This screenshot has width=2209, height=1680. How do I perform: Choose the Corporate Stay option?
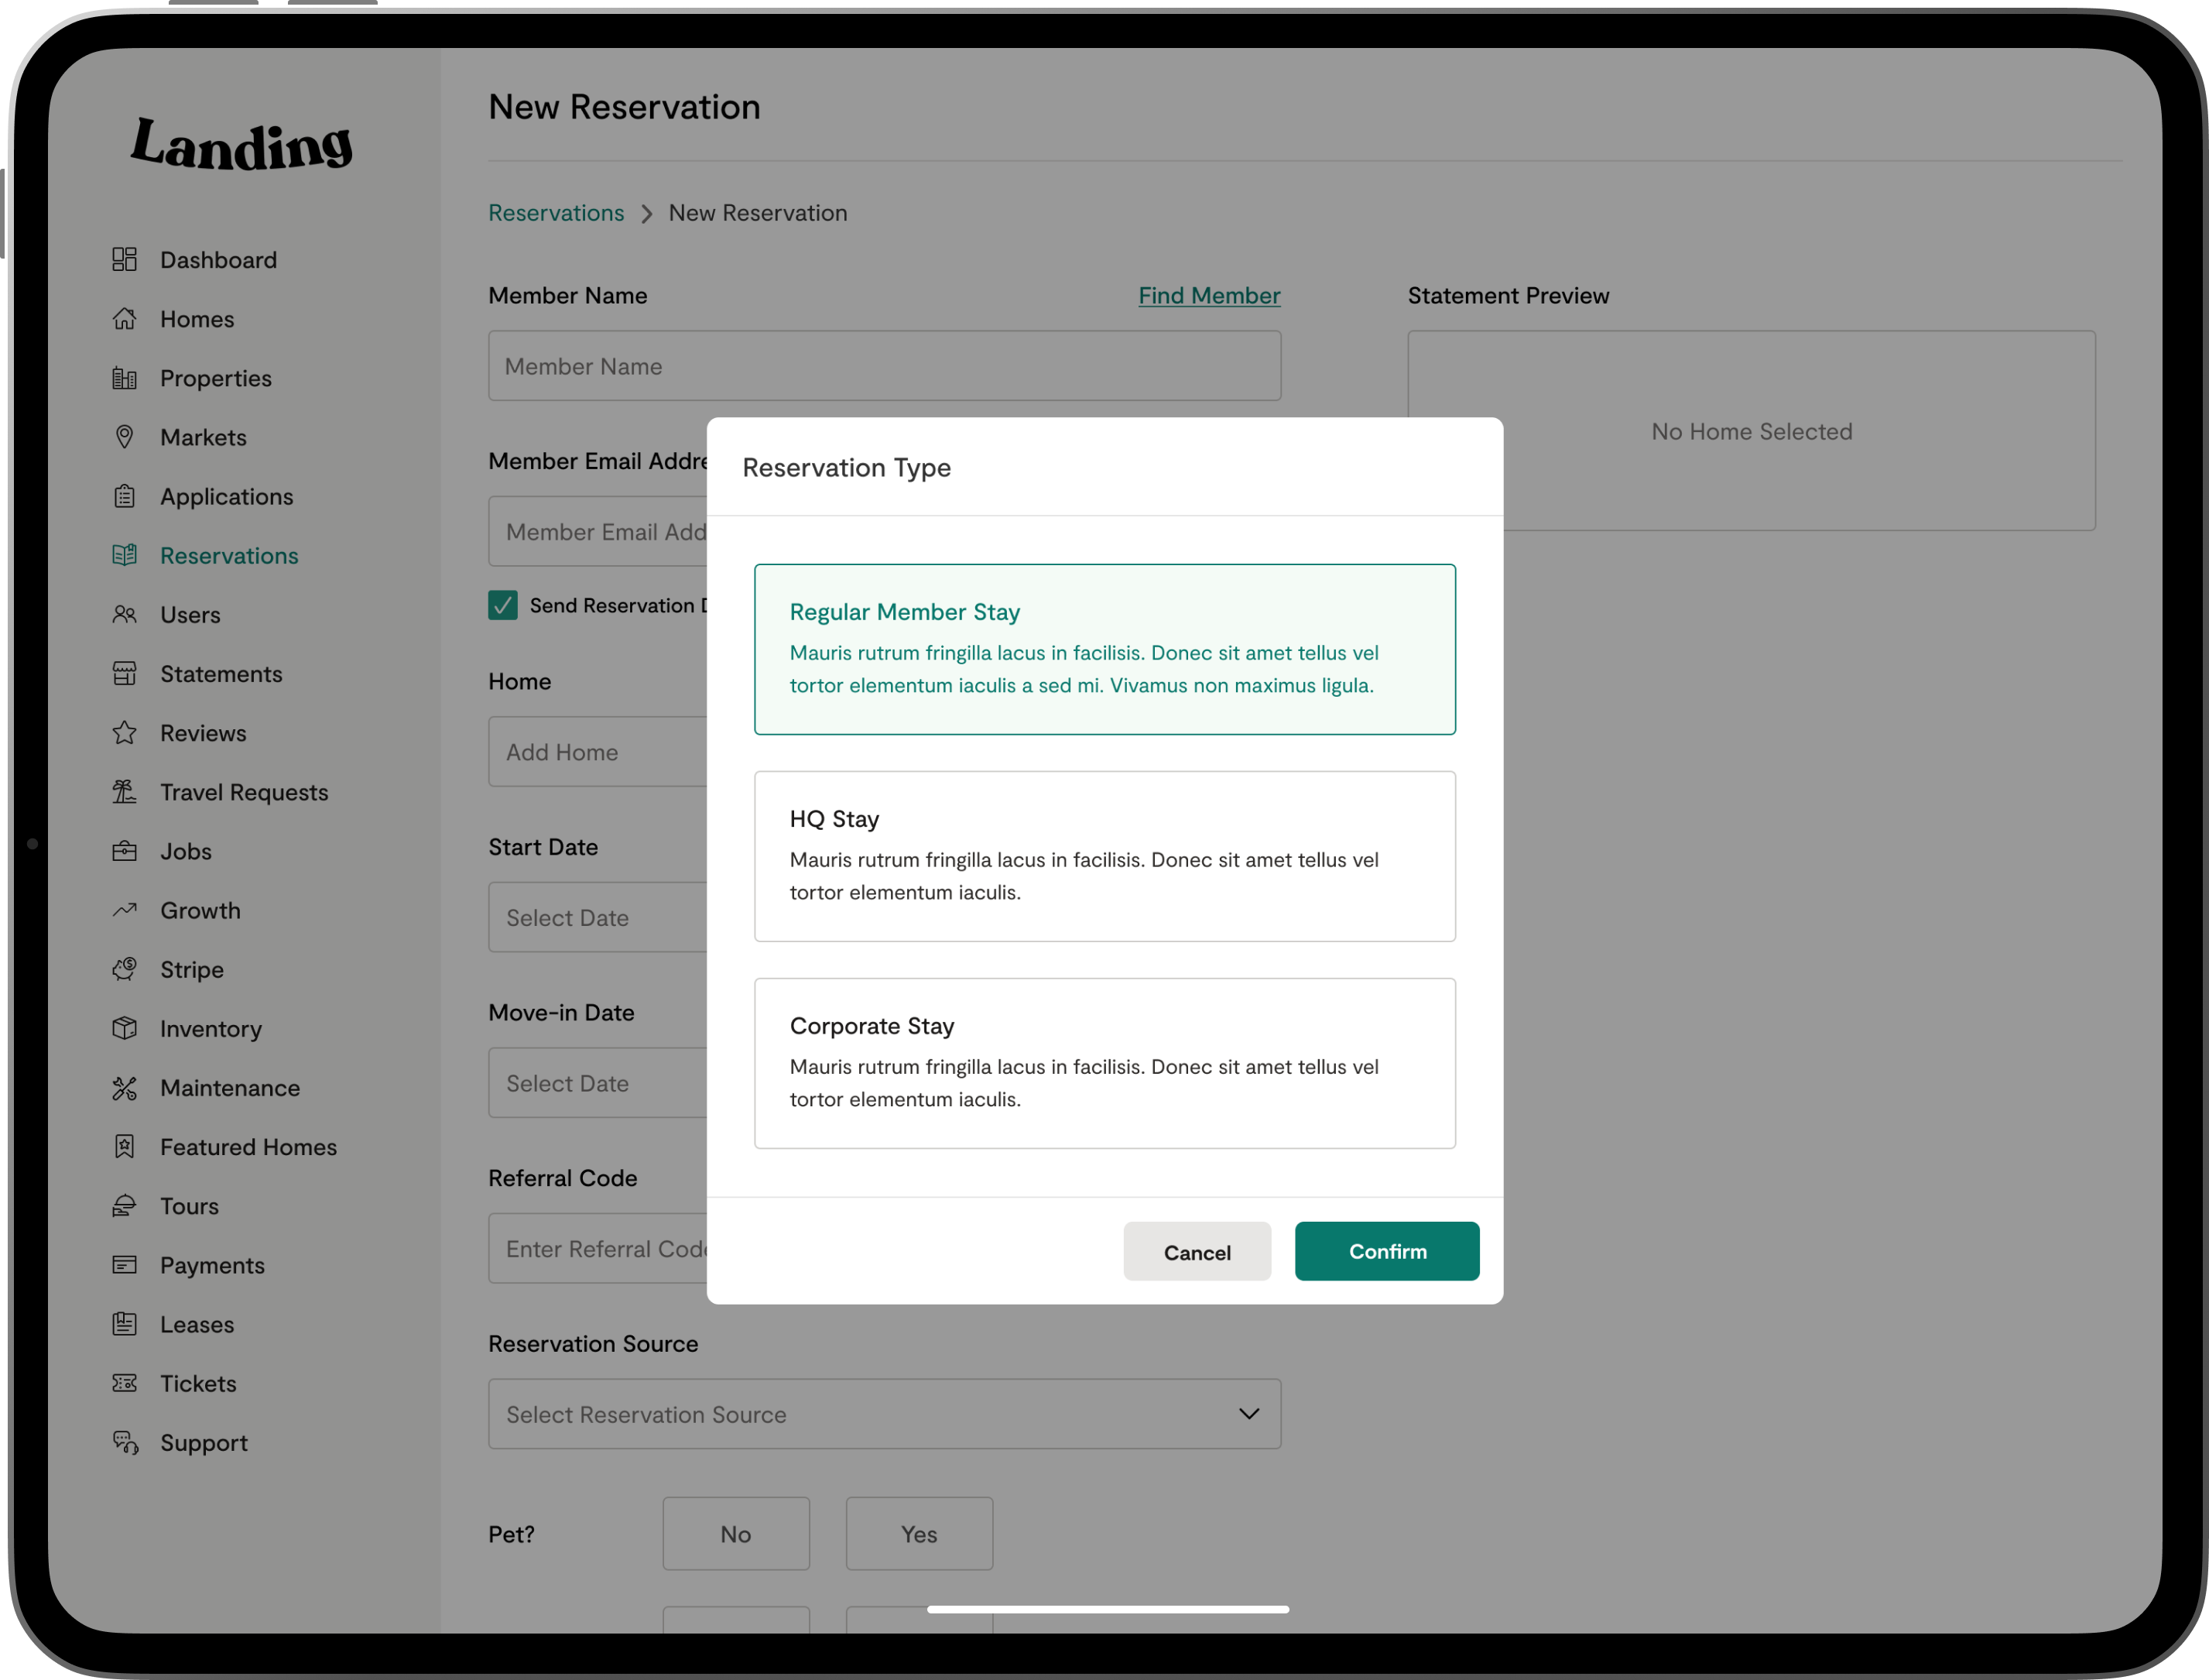[1104, 1063]
